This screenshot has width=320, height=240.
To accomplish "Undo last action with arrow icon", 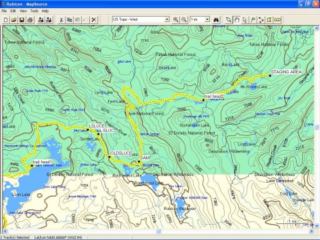I will (85, 20).
